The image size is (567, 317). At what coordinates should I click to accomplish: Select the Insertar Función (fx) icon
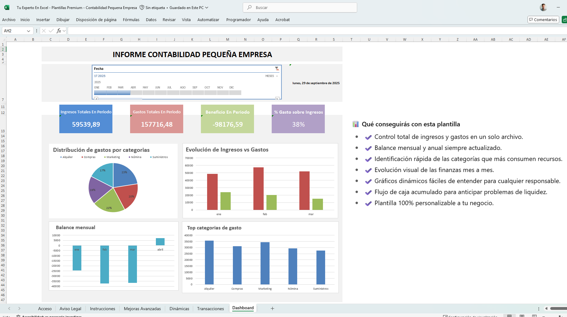59,31
